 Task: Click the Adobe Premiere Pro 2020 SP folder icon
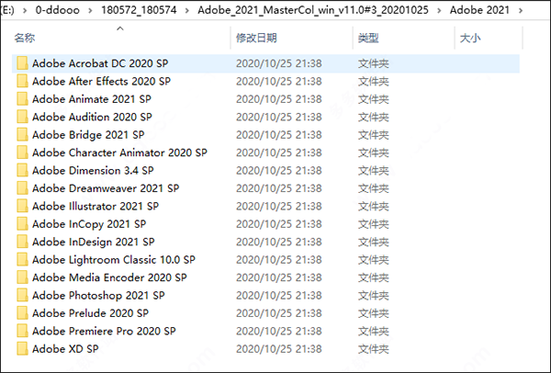[22, 331]
